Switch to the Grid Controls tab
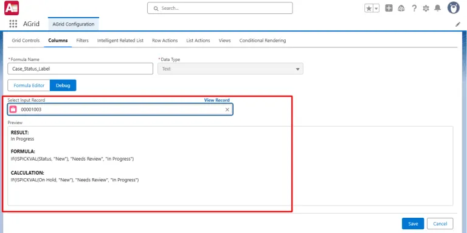This screenshot has height=233, width=467. click(x=26, y=41)
